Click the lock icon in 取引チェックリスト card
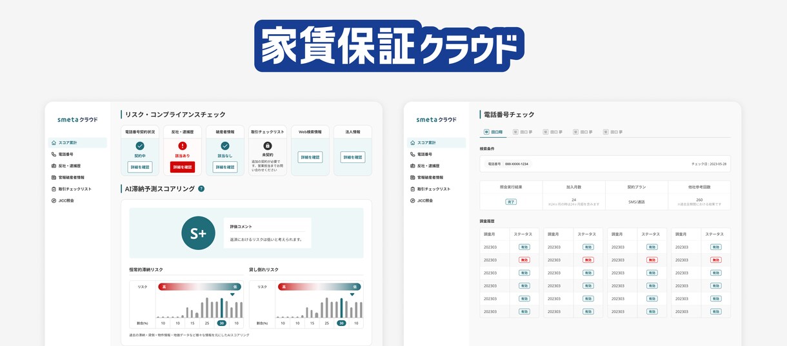 (x=268, y=146)
